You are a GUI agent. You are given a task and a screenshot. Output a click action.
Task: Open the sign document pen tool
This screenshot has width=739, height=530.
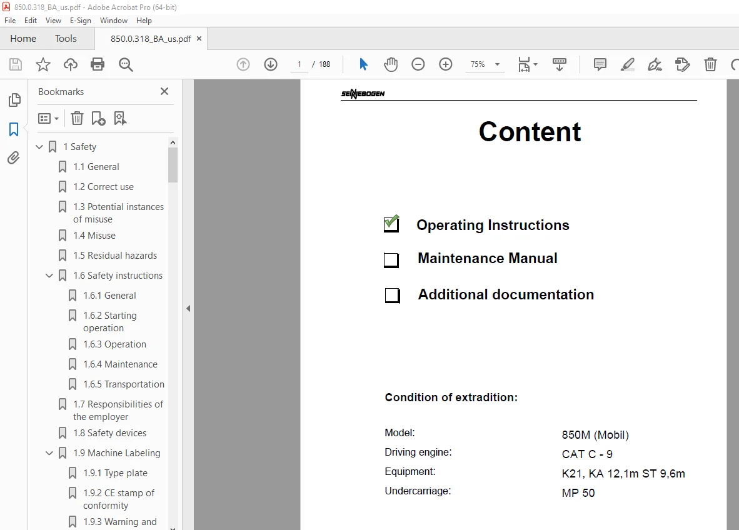point(655,64)
